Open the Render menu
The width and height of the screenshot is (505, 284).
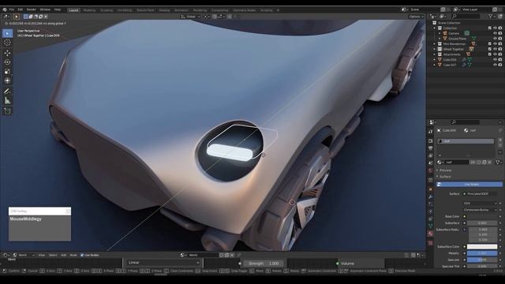pyautogui.click(x=32, y=9)
